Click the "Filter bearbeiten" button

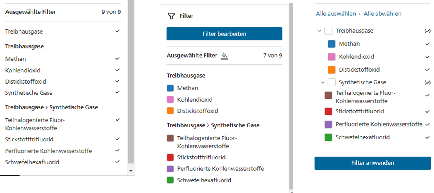coord(224,34)
